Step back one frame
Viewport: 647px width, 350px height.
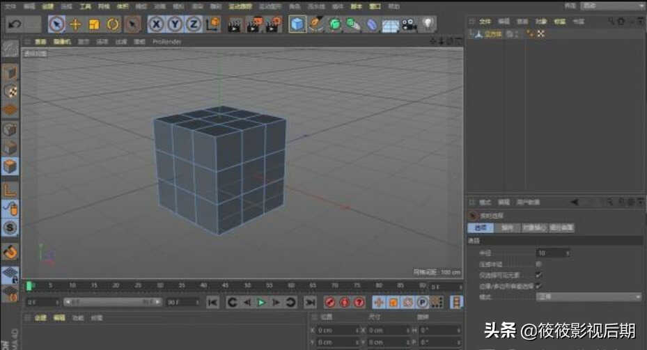247,303
